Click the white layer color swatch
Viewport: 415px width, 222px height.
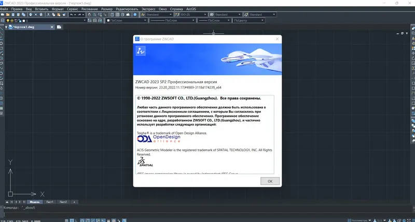click(24, 21)
